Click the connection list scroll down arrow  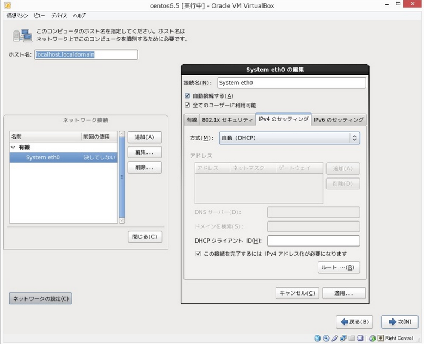(x=122, y=220)
